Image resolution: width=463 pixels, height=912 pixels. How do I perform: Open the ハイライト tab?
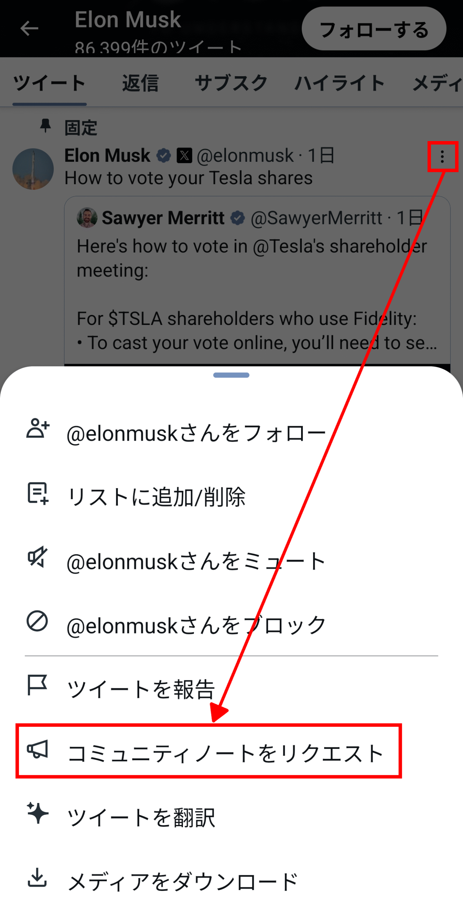click(339, 83)
